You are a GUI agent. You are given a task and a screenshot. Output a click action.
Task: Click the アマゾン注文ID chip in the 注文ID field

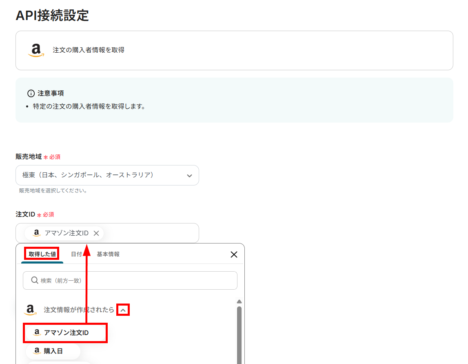64,233
